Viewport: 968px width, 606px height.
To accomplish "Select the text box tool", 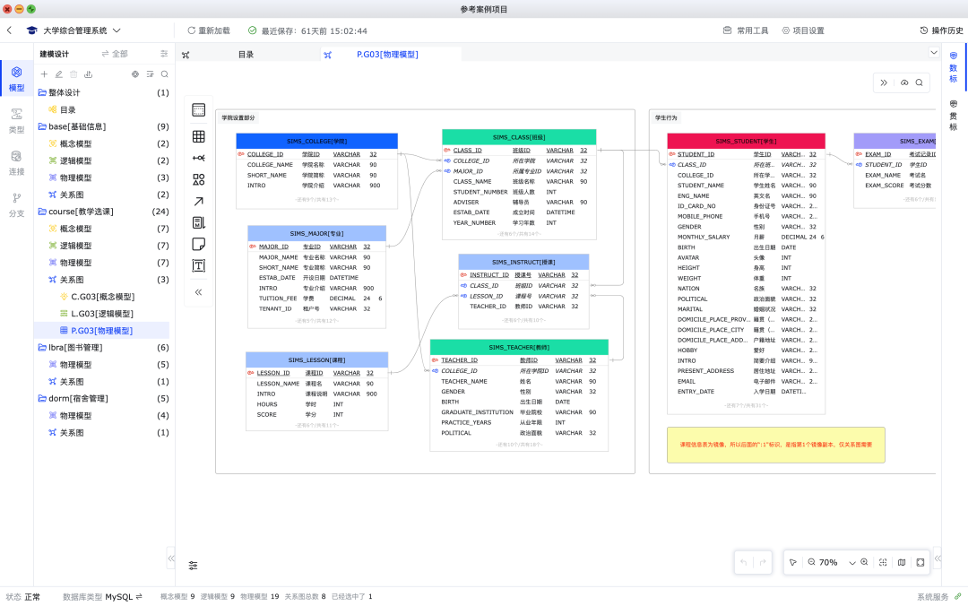I will 199,265.
